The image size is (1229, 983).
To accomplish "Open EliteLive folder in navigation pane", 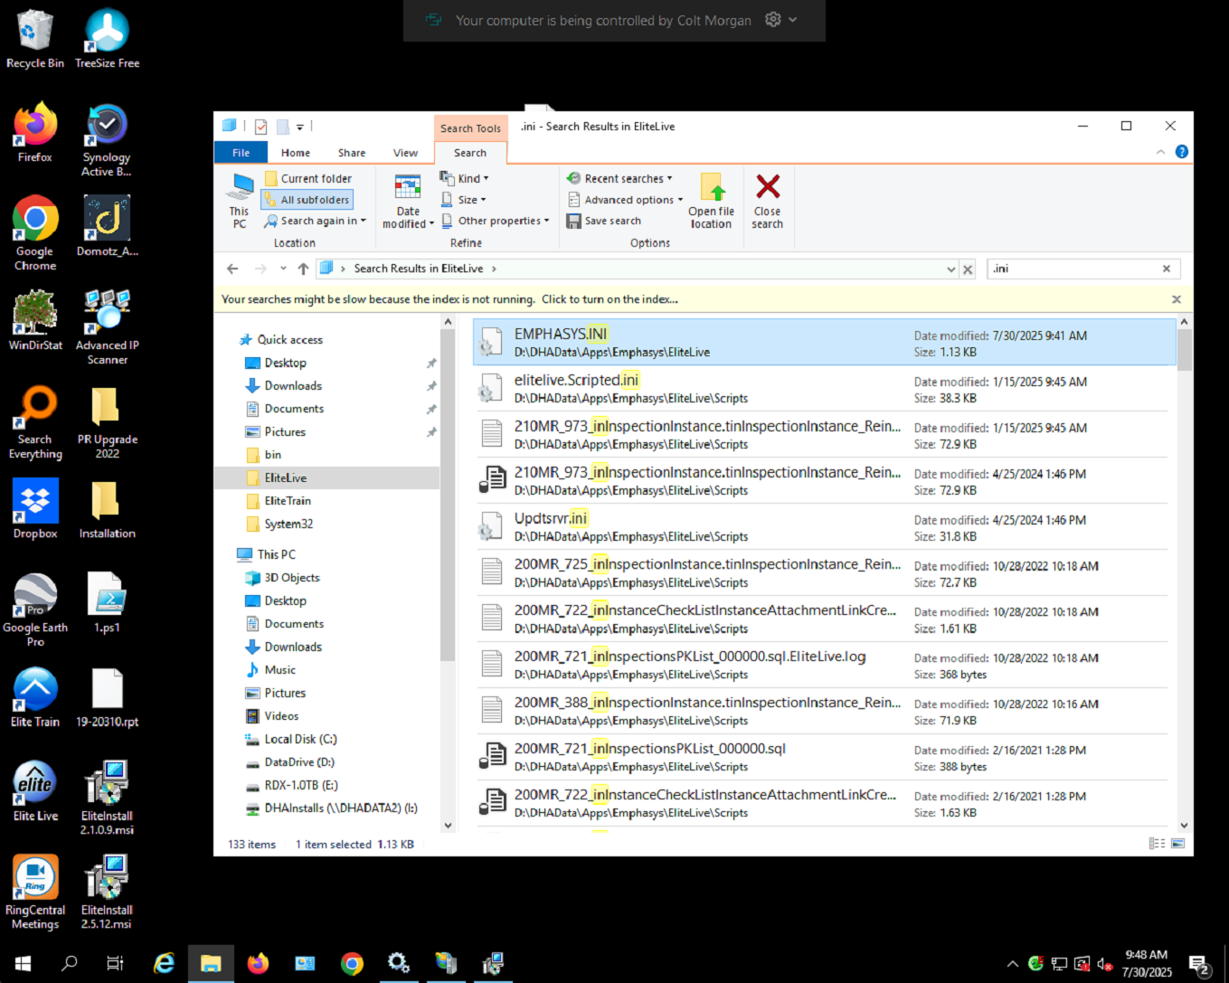I will tap(286, 478).
